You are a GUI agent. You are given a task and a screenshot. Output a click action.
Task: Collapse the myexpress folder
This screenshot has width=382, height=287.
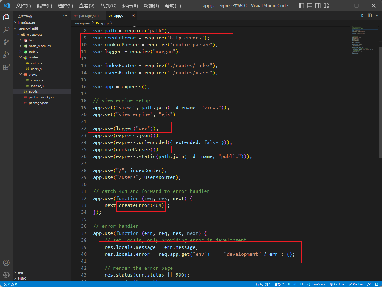tap(42, 35)
